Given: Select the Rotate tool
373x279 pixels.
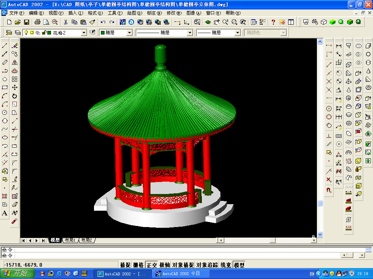Looking at the screenshot, I should 15,96.
